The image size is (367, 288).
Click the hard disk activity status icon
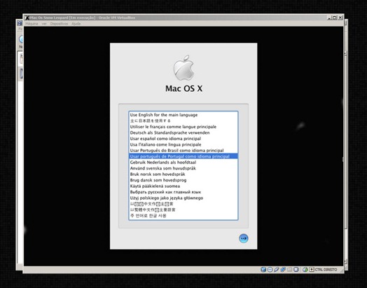(x=263, y=270)
